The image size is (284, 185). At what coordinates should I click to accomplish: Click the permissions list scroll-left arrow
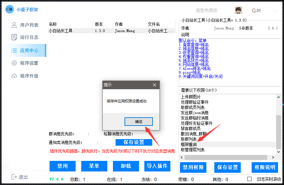click(182, 158)
